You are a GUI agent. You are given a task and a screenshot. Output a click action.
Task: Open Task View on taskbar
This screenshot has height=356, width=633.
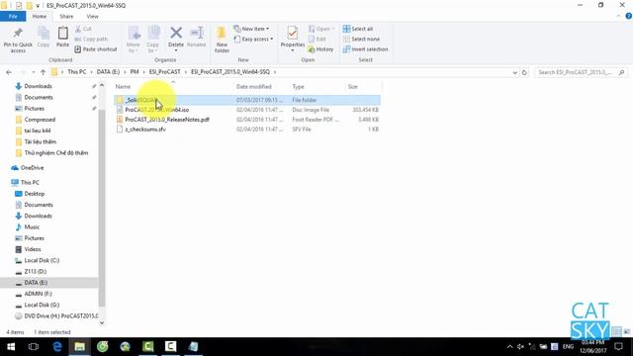[34, 347]
